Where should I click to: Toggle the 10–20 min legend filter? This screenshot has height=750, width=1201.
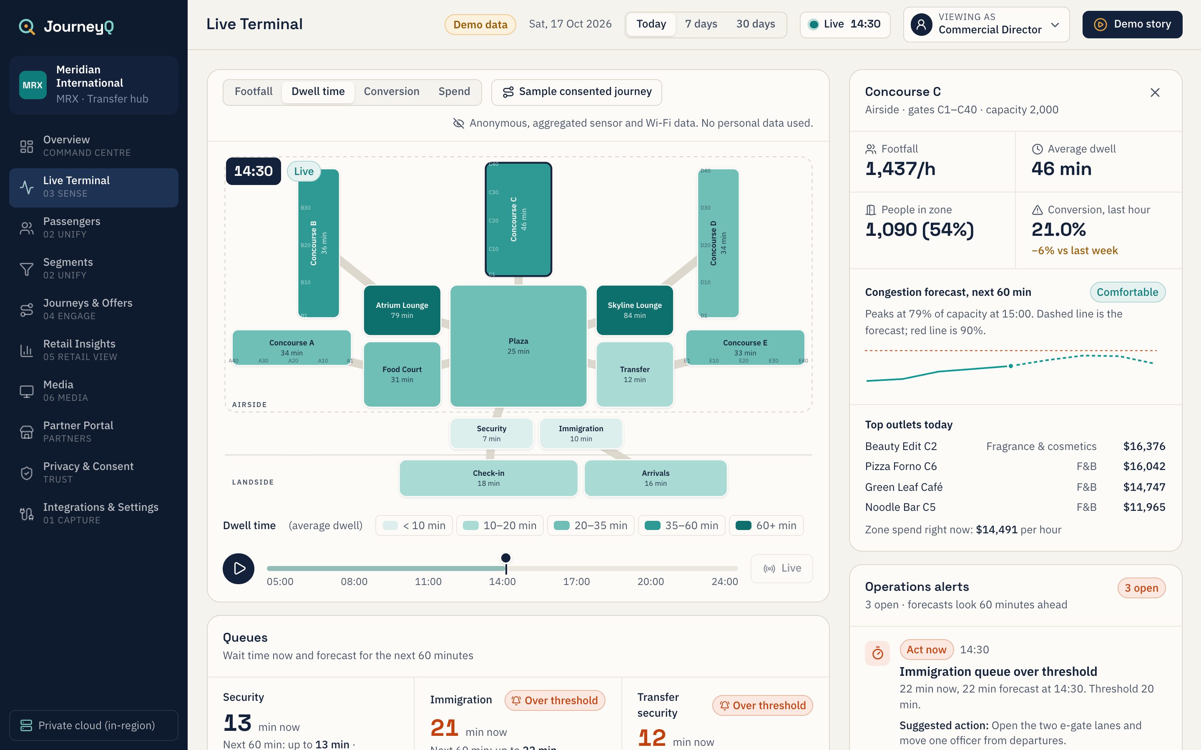(x=500, y=525)
